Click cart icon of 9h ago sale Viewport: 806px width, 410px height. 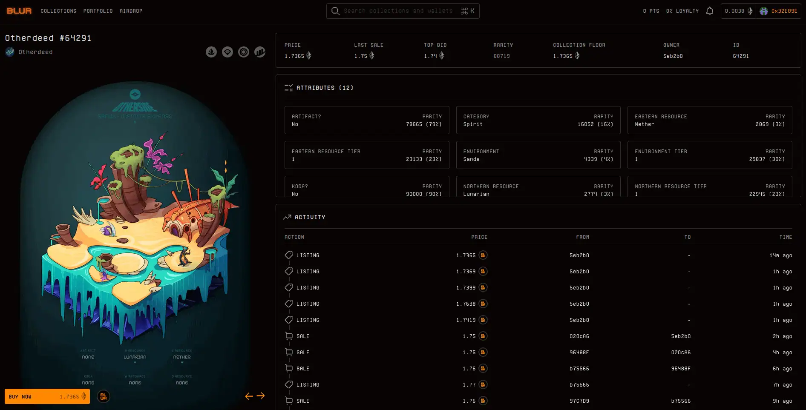(x=289, y=401)
